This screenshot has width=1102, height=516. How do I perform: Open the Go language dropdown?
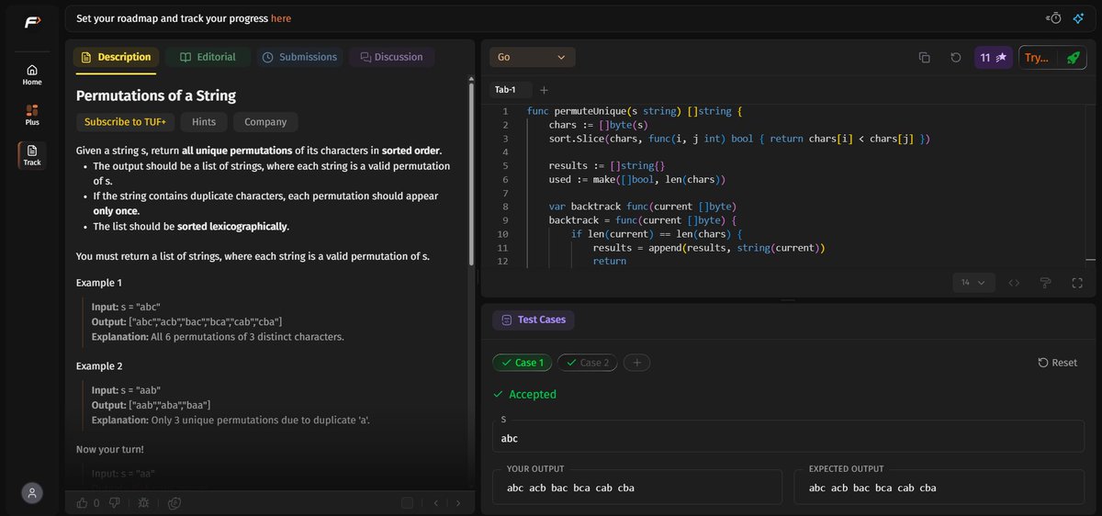(x=532, y=57)
